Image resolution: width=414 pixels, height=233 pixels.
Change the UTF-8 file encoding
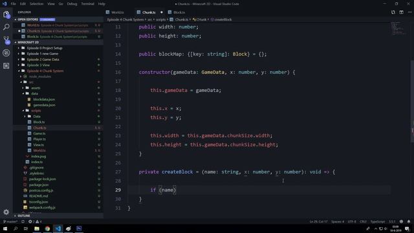point(352,221)
